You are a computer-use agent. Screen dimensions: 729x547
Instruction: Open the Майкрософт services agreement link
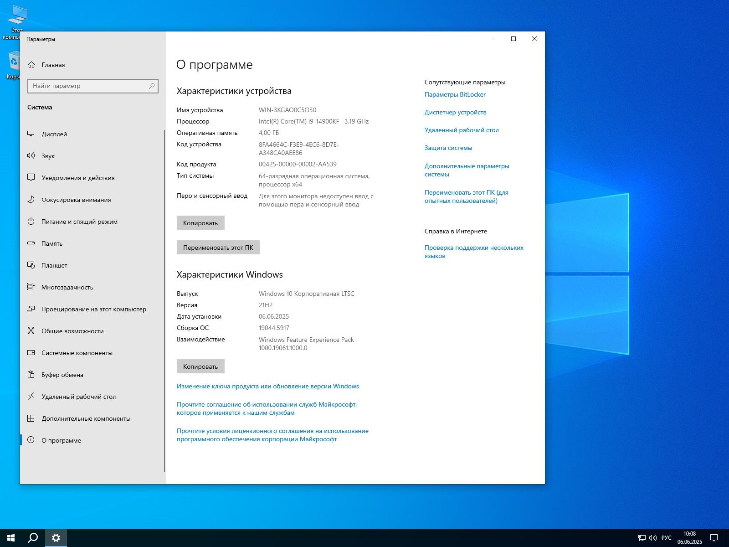[x=267, y=408]
